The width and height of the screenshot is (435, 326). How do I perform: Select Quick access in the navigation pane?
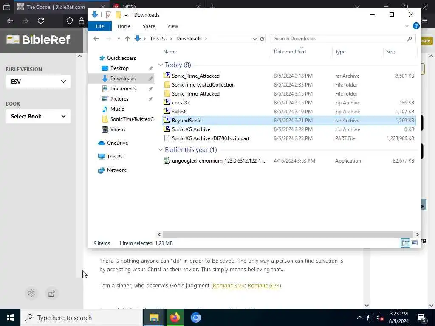point(121,58)
